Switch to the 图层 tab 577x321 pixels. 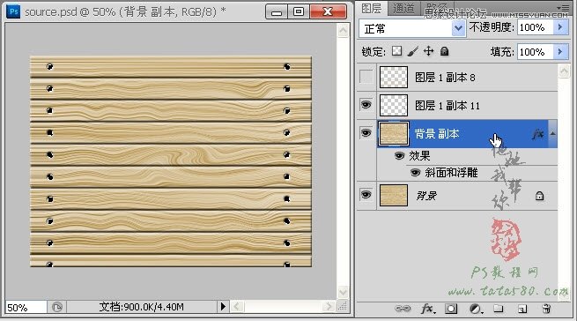[x=371, y=9]
